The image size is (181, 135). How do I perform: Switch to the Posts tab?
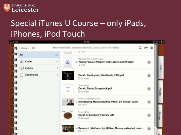(x=161, y=92)
